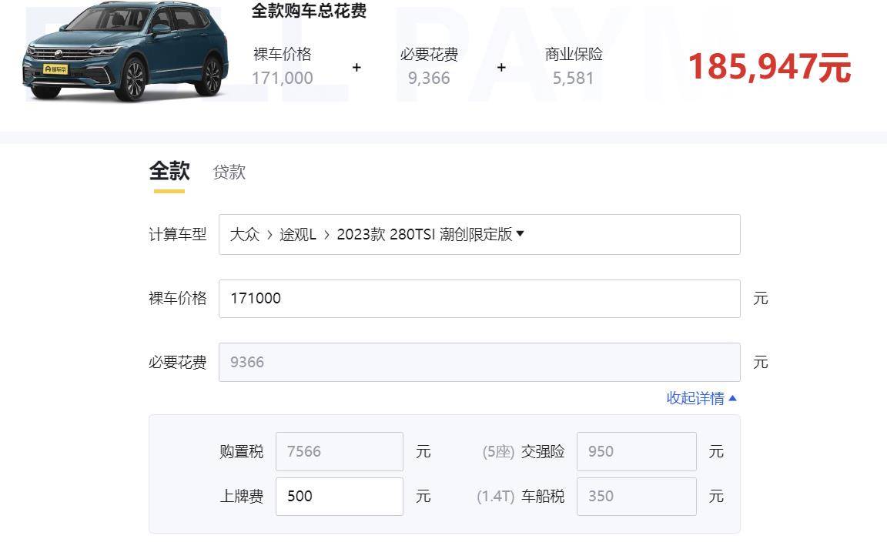
Task: Edit the 上牌费 500 fee field
Action: point(339,496)
